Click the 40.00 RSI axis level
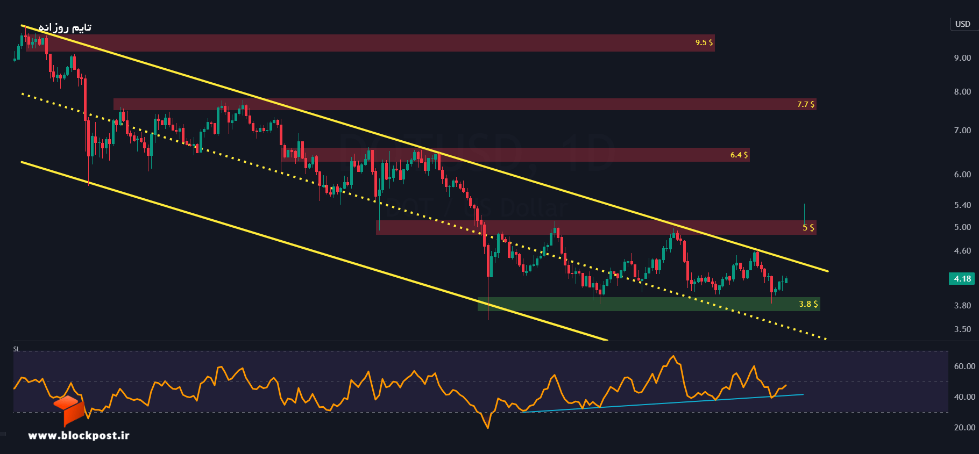 pos(964,397)
